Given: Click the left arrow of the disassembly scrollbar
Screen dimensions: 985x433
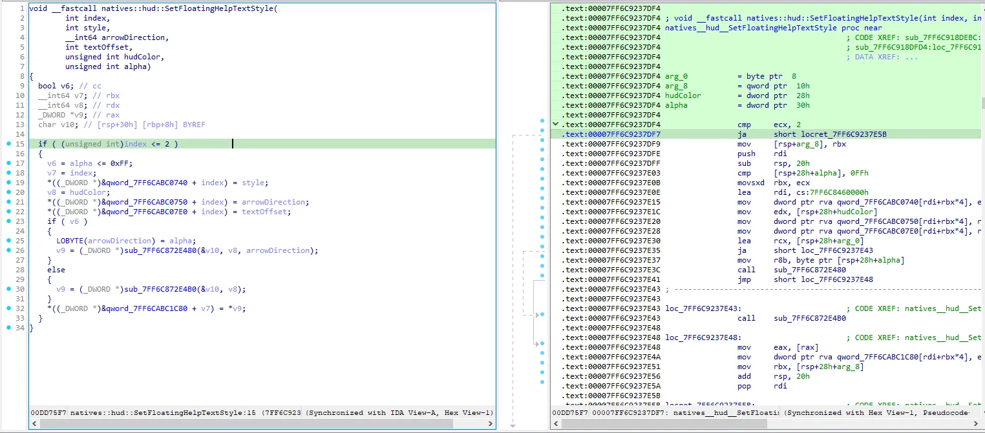Looking at the screenshot, I should click(x=555, y=423).
